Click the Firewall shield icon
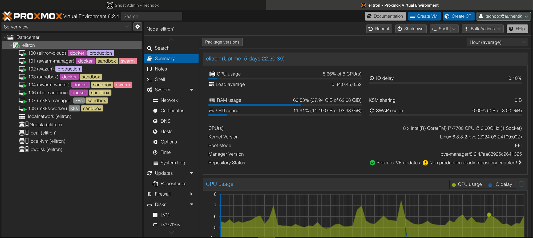 pos(150,194)
